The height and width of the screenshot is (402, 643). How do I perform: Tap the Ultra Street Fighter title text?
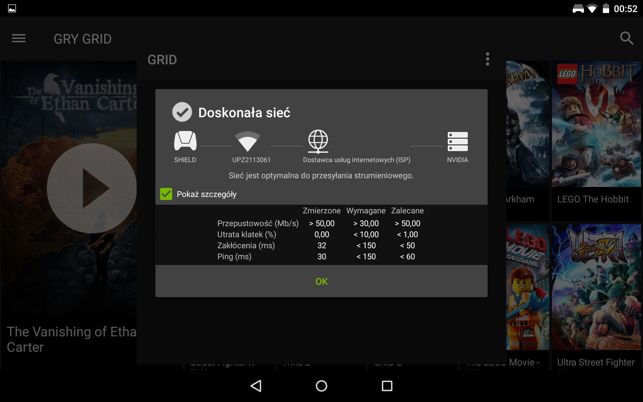click(596, 362)
